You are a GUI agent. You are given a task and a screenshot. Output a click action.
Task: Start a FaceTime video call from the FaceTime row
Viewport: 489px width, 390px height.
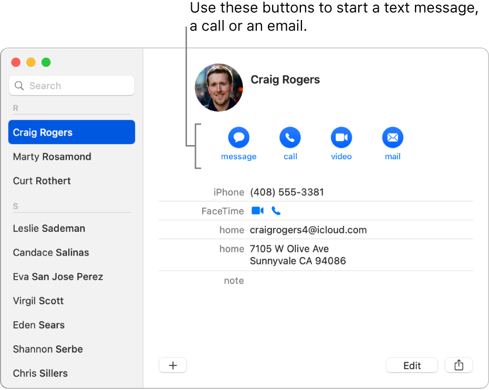pos(257,210)
